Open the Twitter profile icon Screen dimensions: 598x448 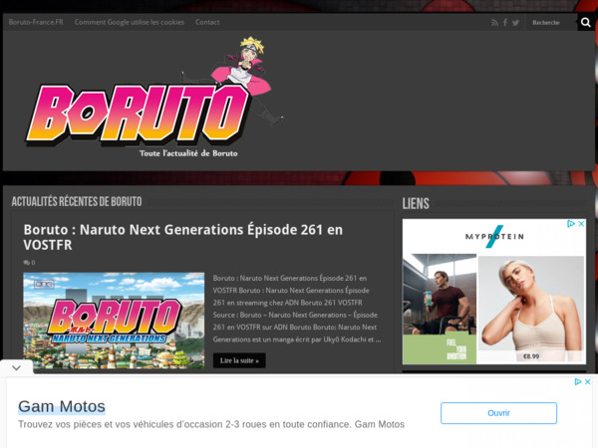tap(515, 23)
